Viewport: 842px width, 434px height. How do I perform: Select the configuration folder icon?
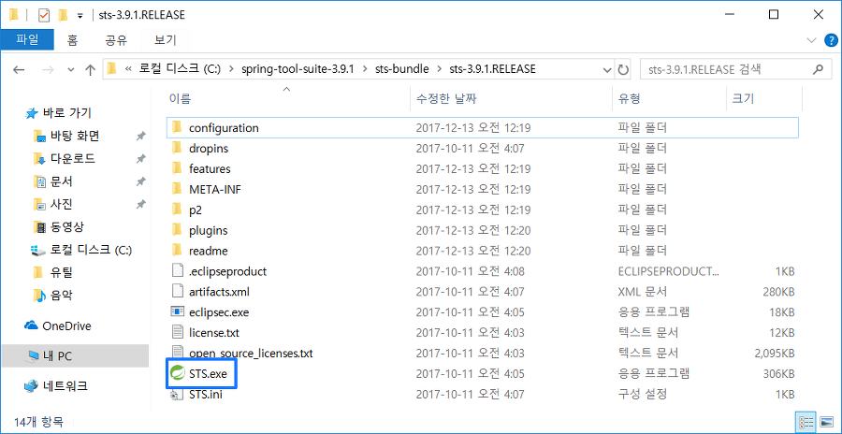(177, 128)
